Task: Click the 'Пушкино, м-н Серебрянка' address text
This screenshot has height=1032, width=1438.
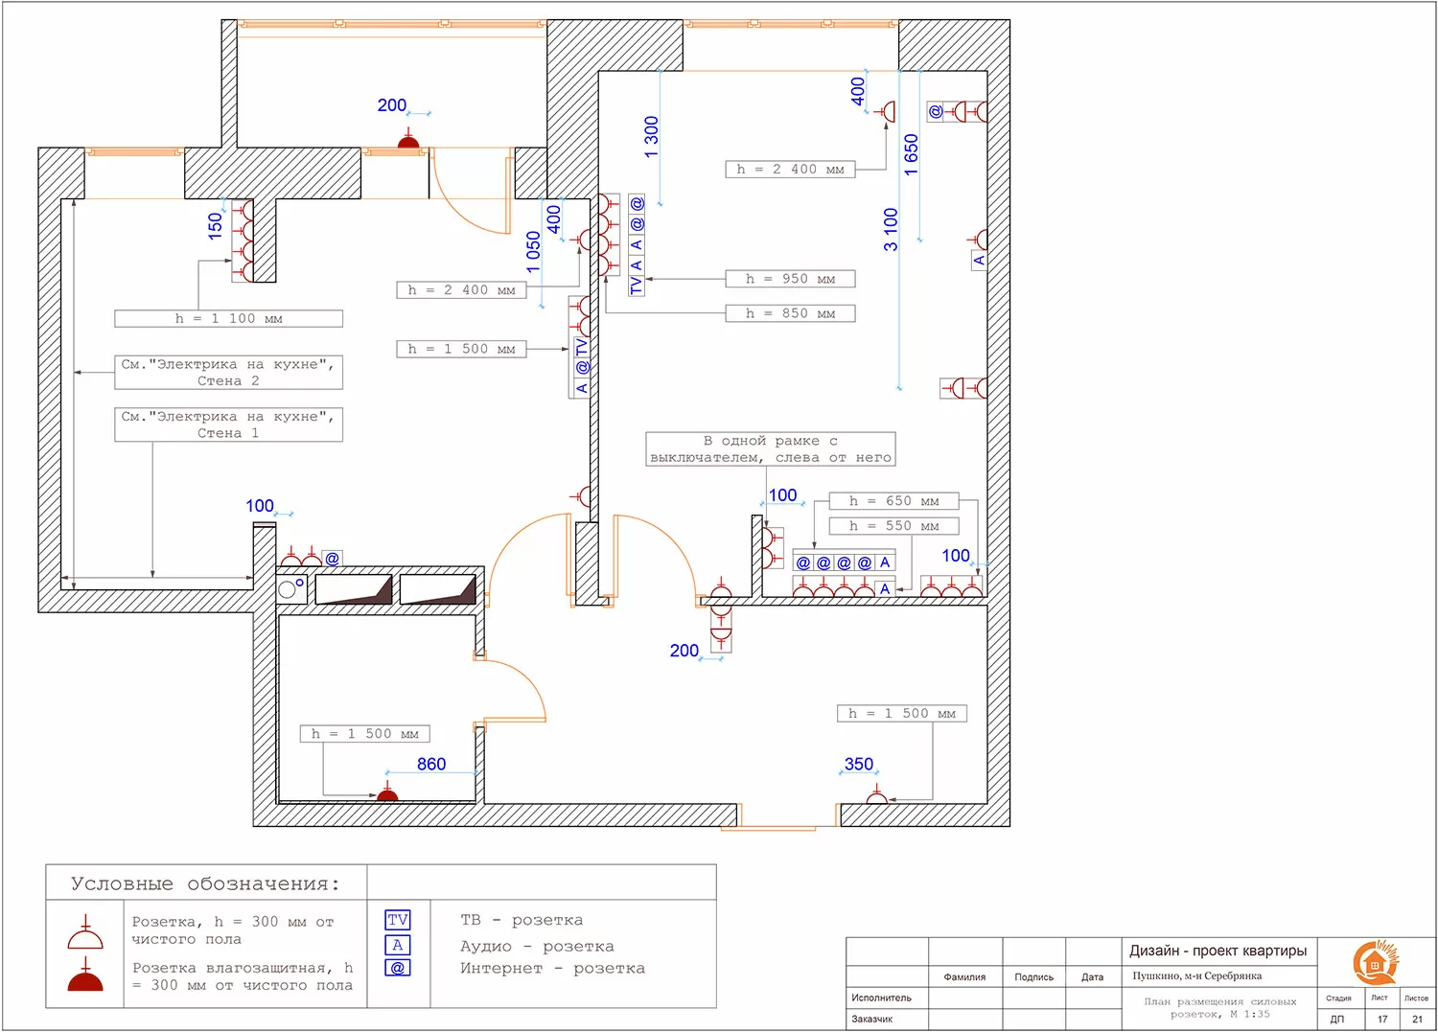Action: [1197, 975]
